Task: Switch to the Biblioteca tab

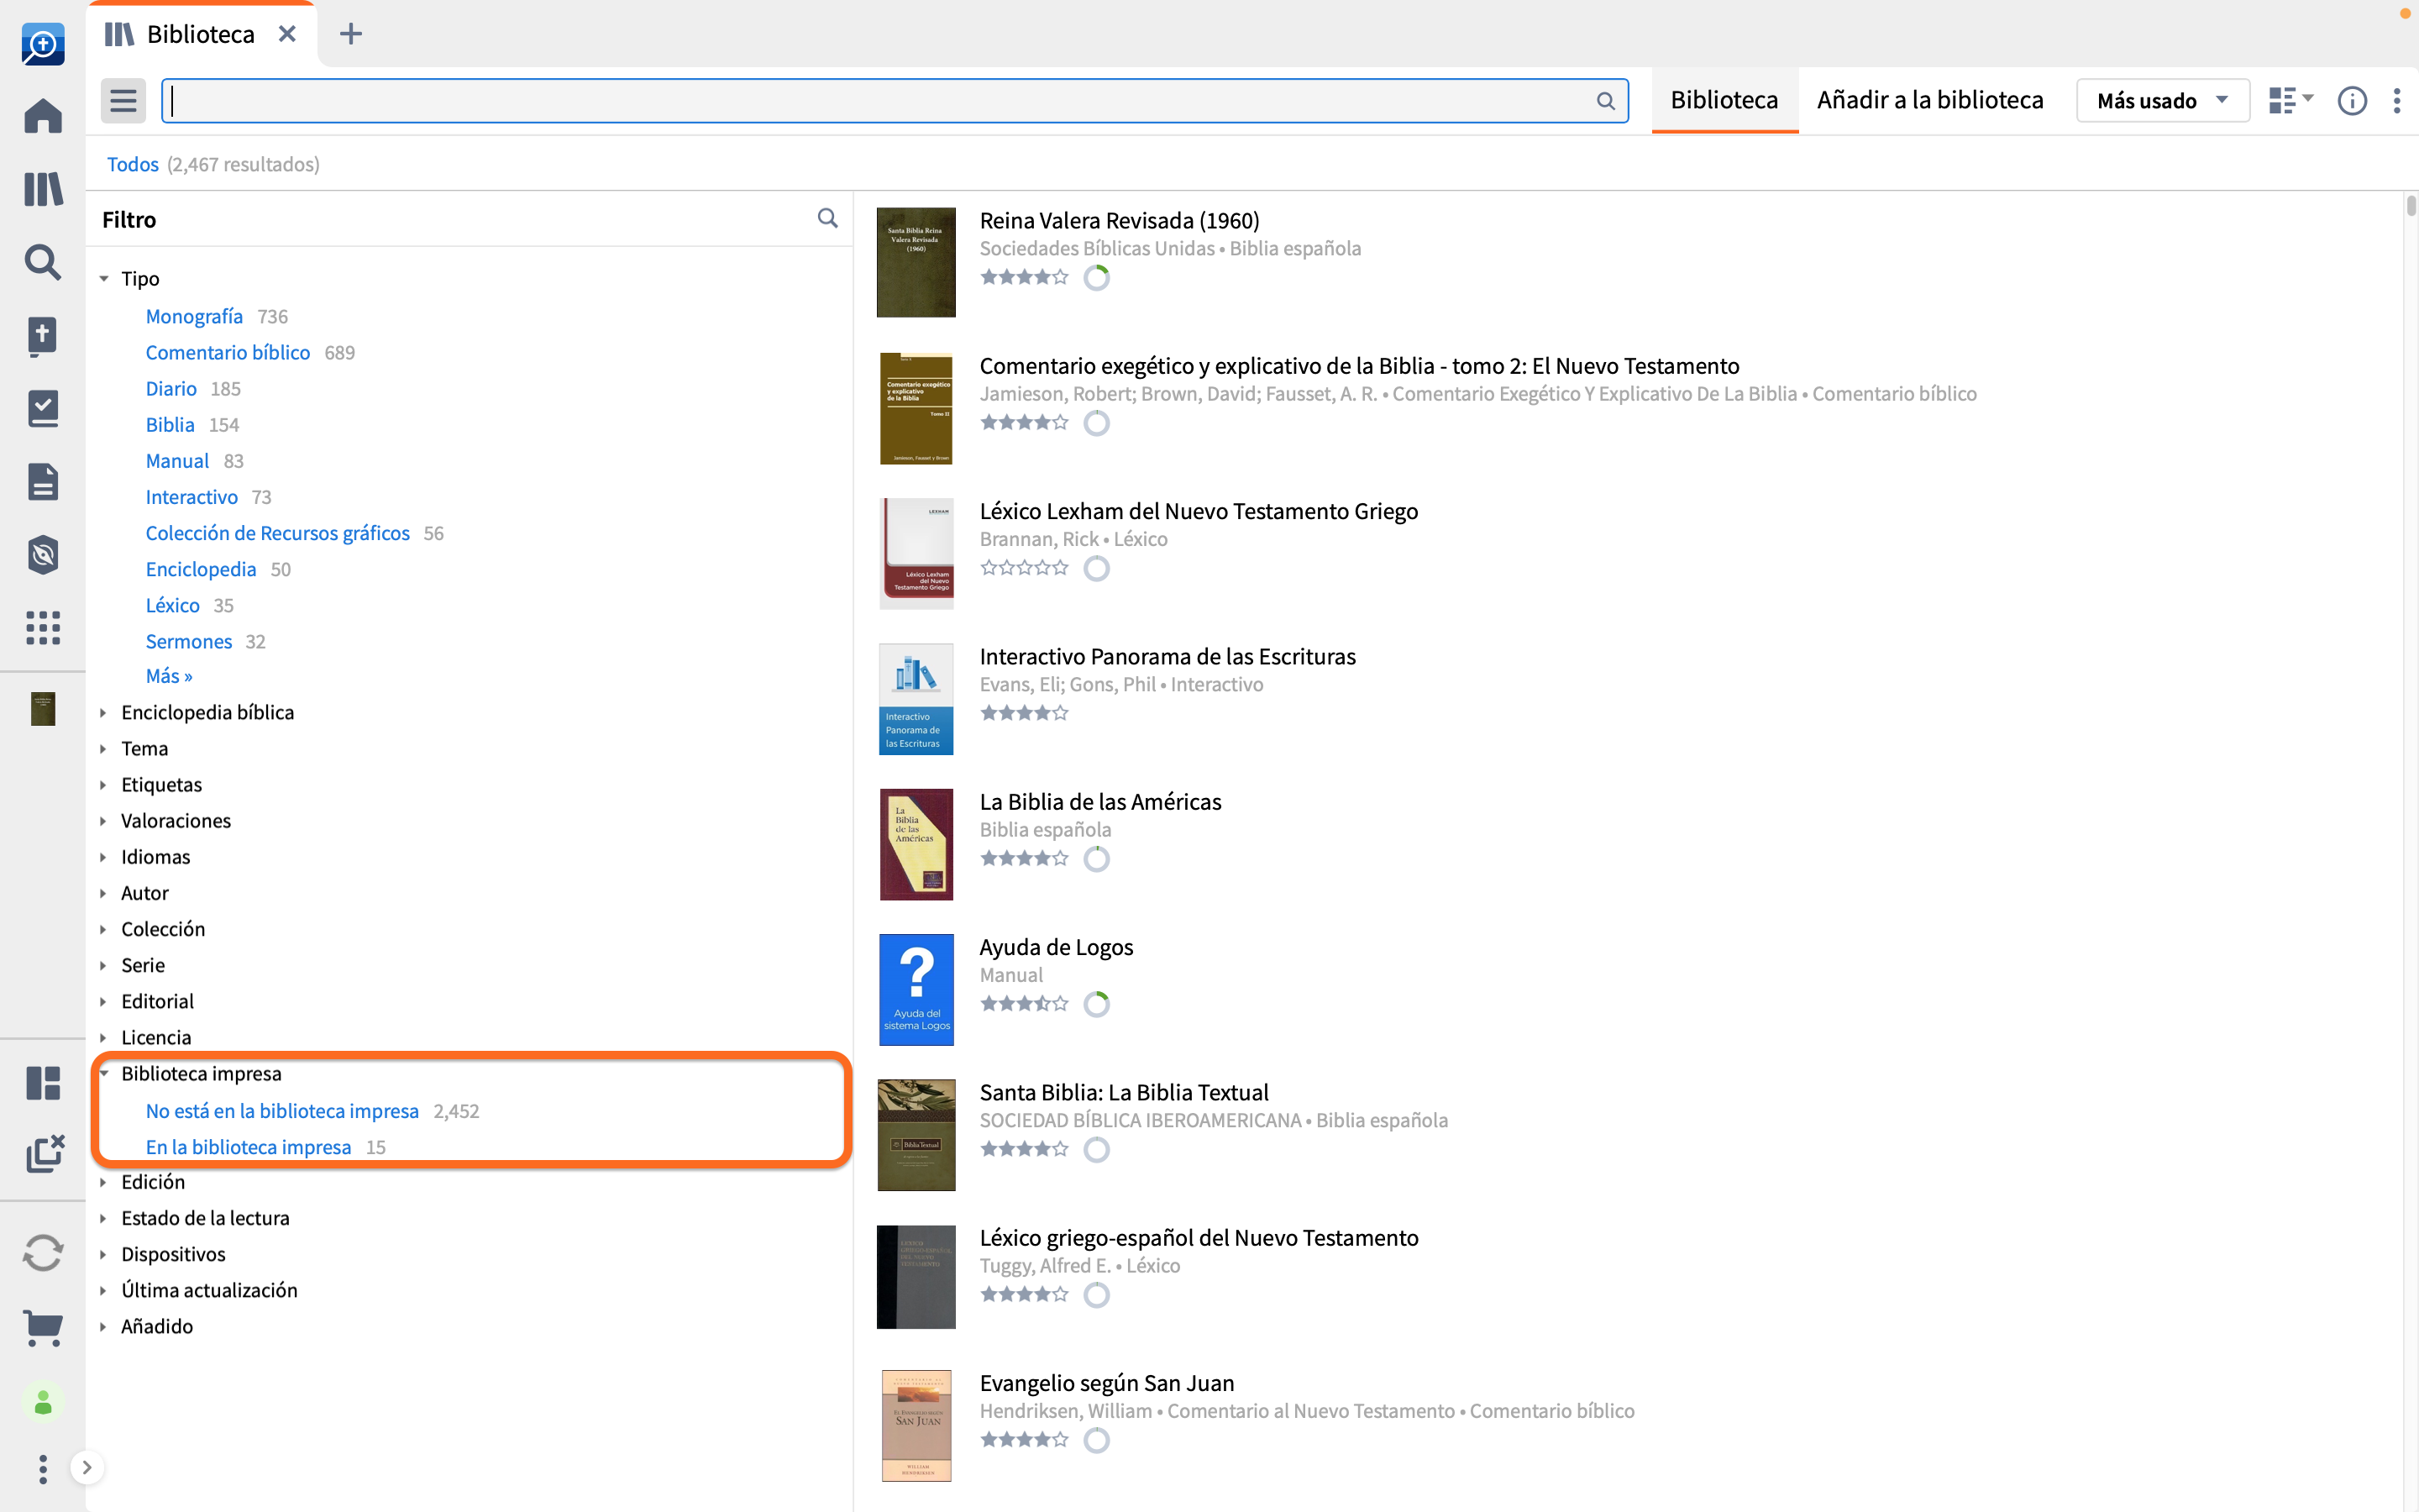Action: tap(1724, 100)
